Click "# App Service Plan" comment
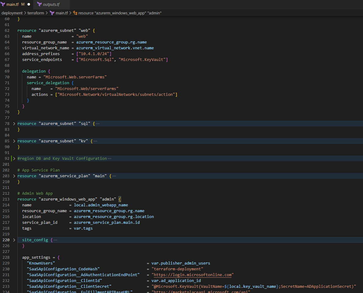363x293 pixels. (38, 170)
